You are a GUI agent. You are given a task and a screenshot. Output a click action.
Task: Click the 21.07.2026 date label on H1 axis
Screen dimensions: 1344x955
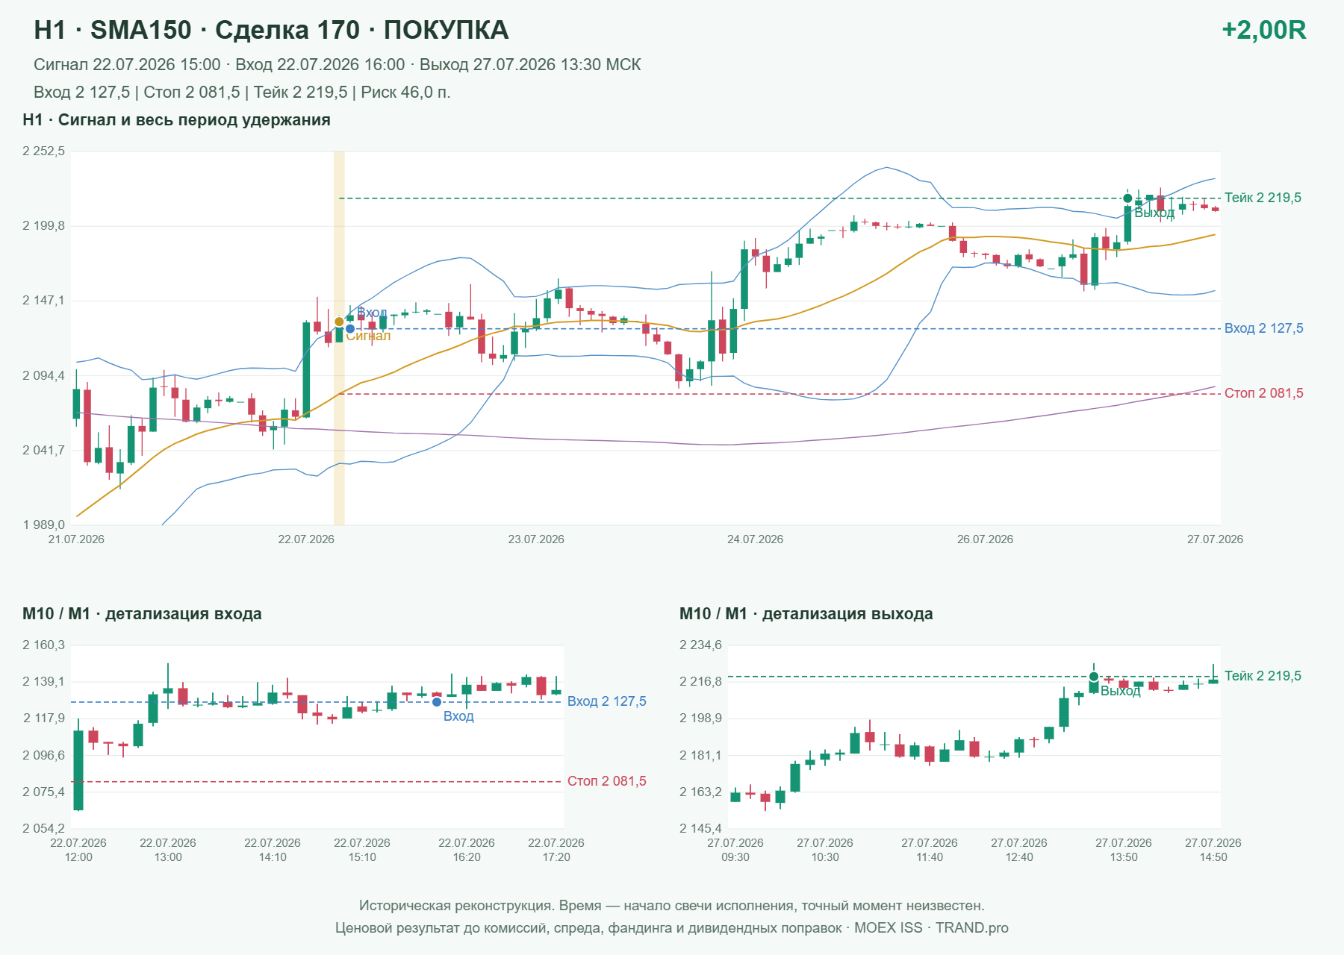76,539
